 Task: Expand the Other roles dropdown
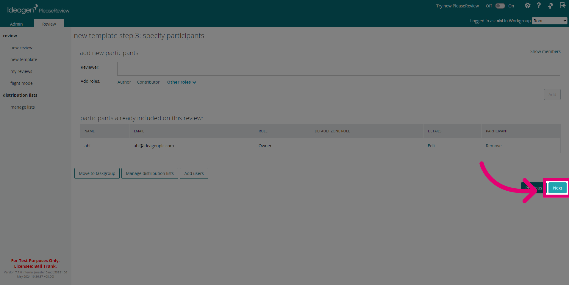point(182,82)
